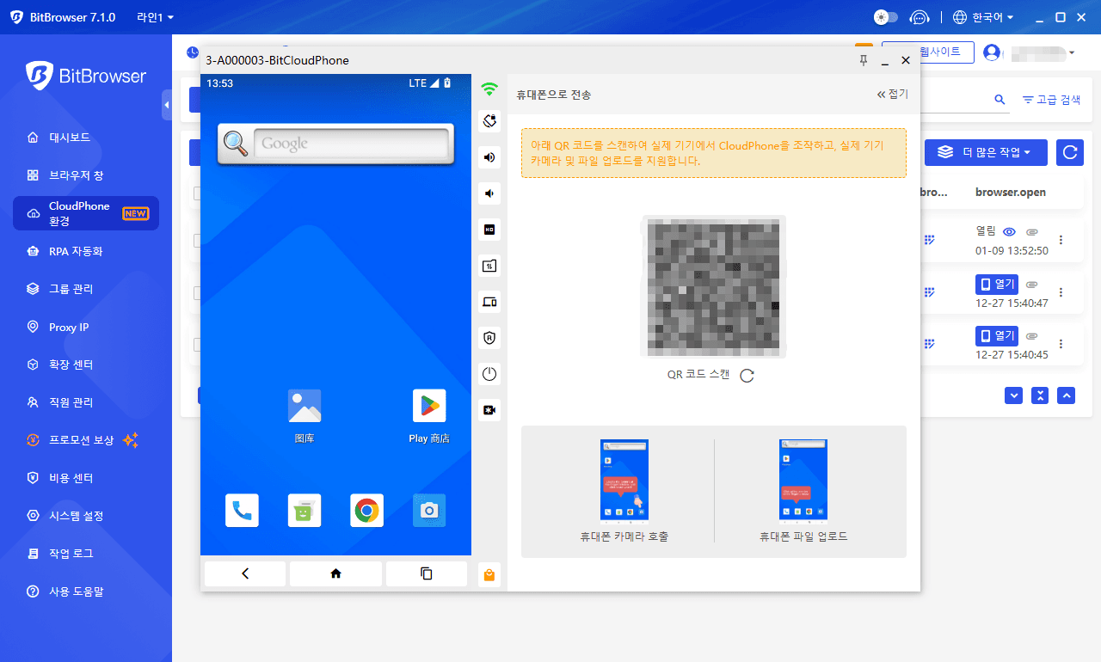Viewport: 1101px width, 662px height.
Task: Tap the Android home button
Action: (335, 573)
